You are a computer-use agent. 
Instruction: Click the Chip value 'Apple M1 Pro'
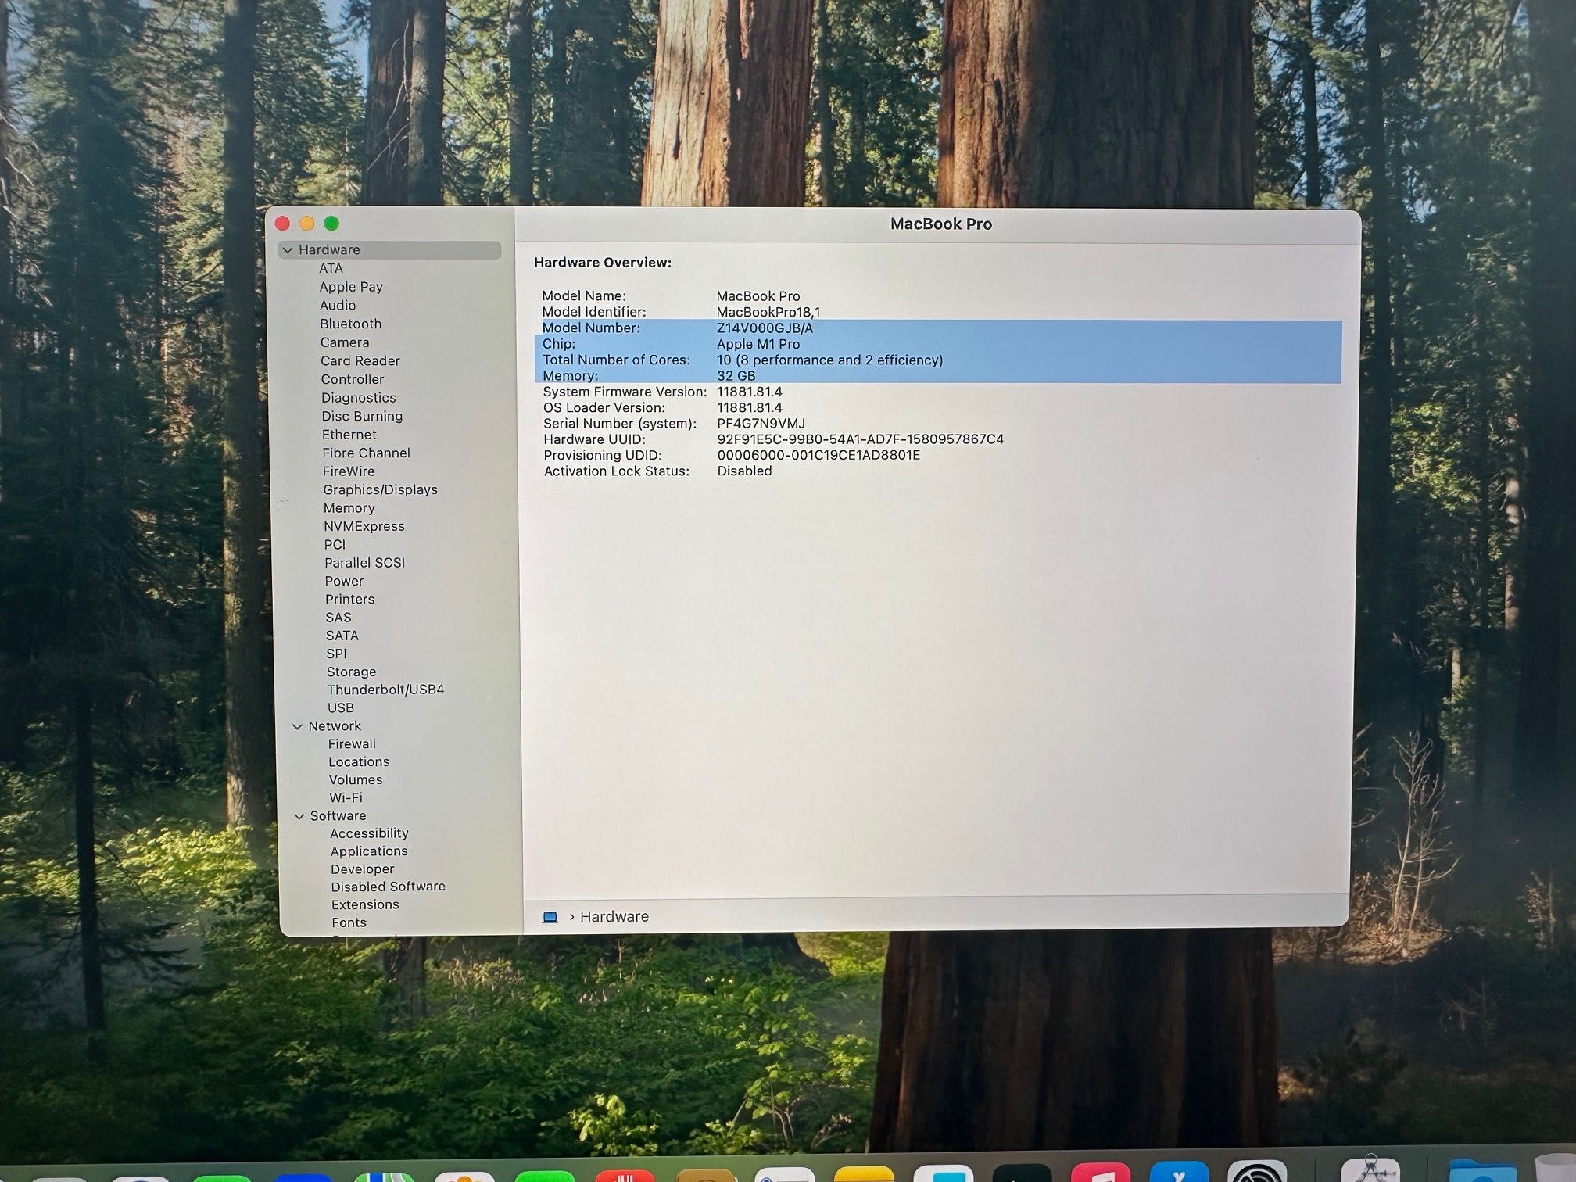[758, 344]
